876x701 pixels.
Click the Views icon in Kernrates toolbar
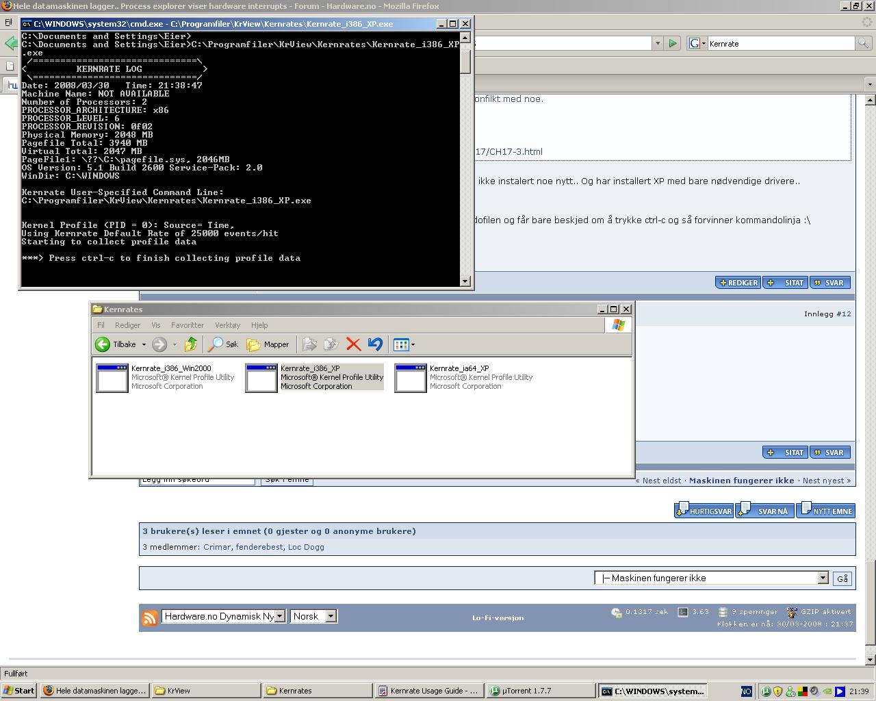[401, 344]
